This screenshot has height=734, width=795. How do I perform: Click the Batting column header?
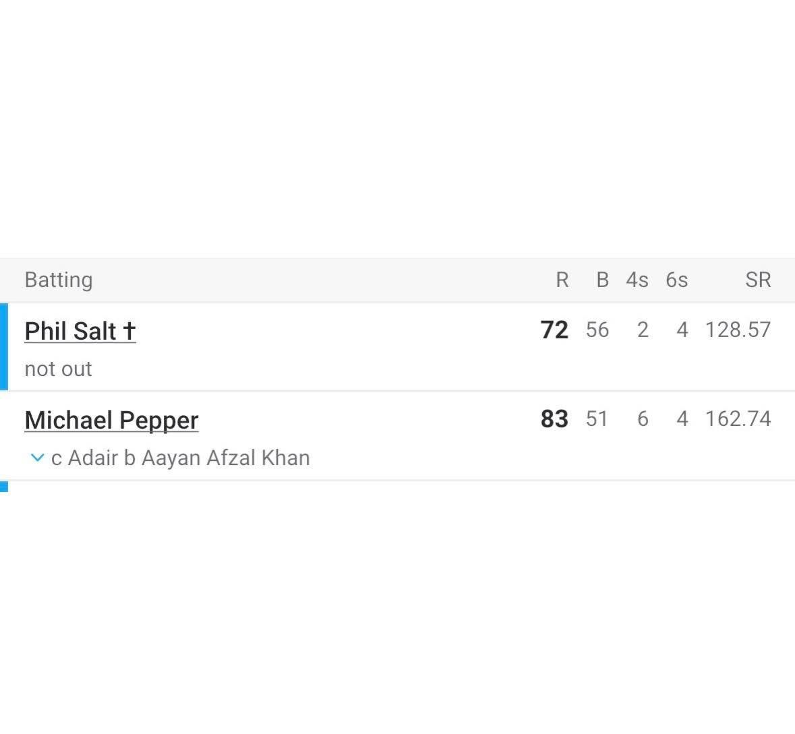pyautogui.click(x=59, y=280)
